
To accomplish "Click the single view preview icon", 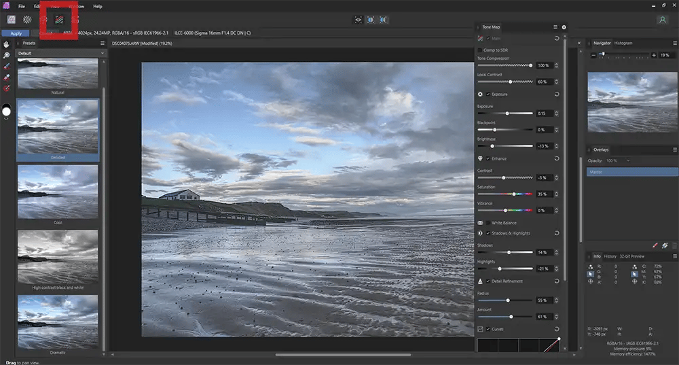I will click(358, 20).
